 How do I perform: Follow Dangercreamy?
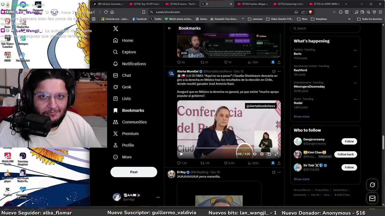349,141
